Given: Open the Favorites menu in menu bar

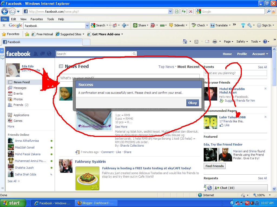Looking at the screenshot, I should coord(37,19).
